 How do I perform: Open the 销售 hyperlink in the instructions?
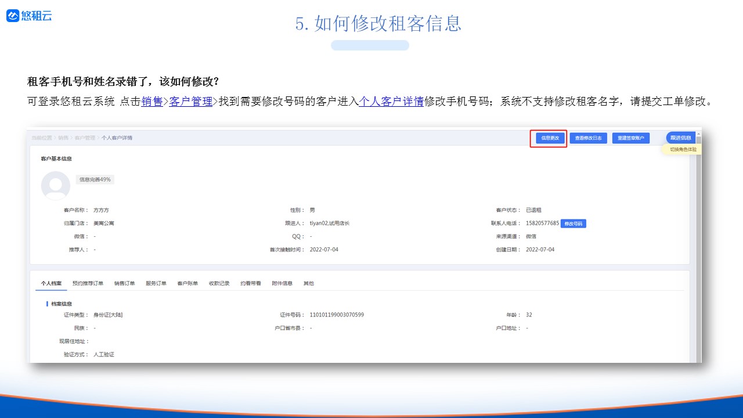pyautogui.click(x=152, y=102)
